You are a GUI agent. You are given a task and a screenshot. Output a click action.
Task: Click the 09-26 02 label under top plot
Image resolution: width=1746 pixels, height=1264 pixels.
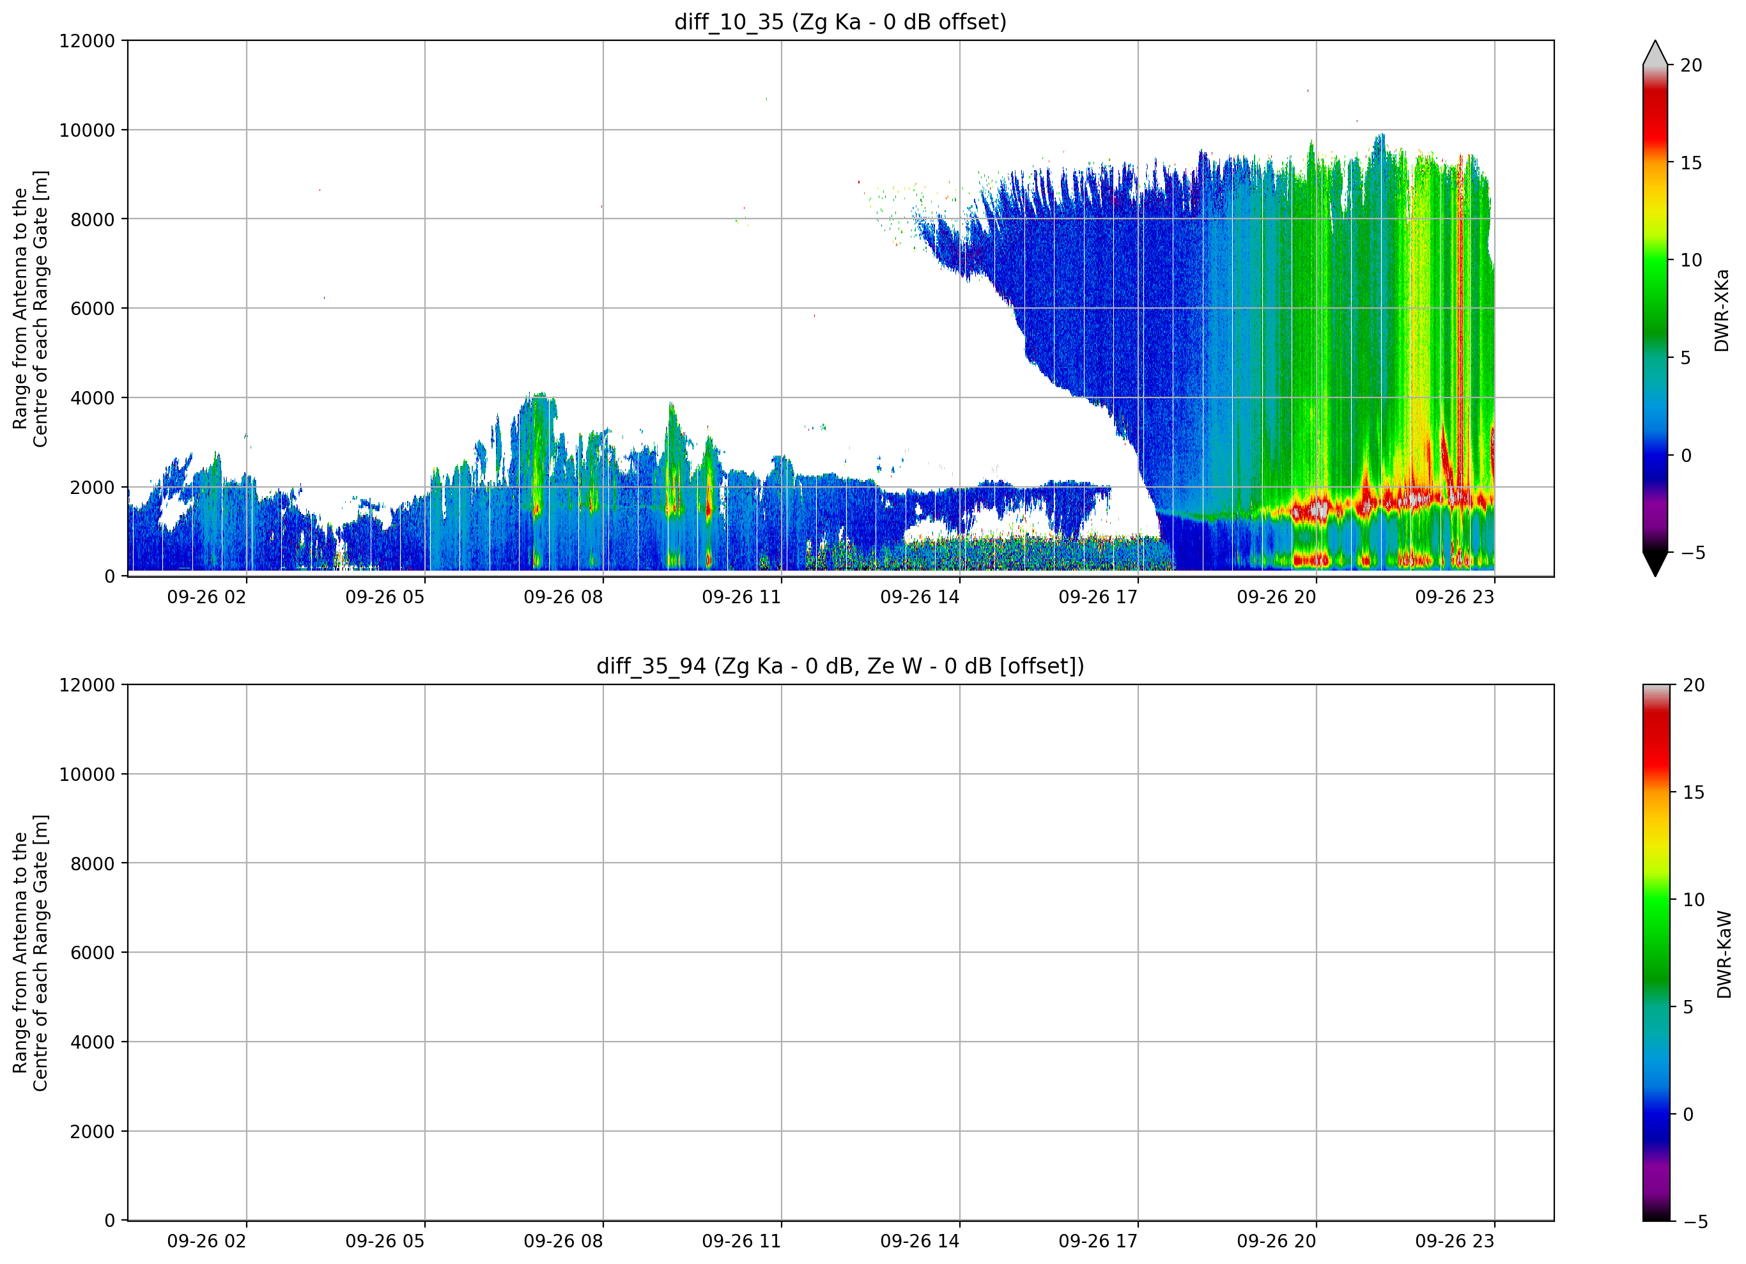tap(206, 597)
